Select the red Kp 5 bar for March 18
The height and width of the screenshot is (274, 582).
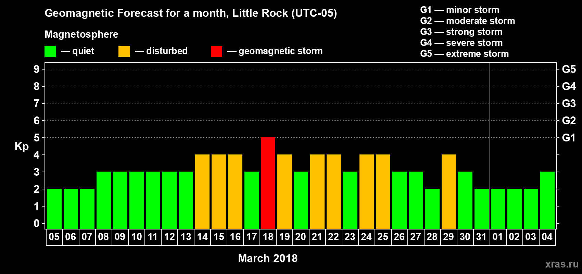(268, 183)
